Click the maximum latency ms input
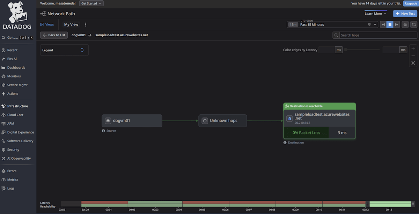The height and width of the screenshot is (214, 419). point(391,50)
